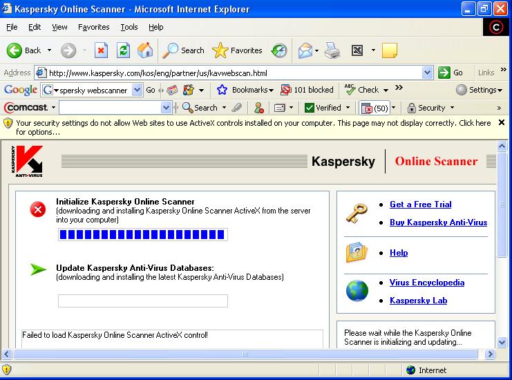The width and height of the screenshot is (512, 380).
Task: Click the Comcast popup blocker (50) icon
Action: (374, 108)
